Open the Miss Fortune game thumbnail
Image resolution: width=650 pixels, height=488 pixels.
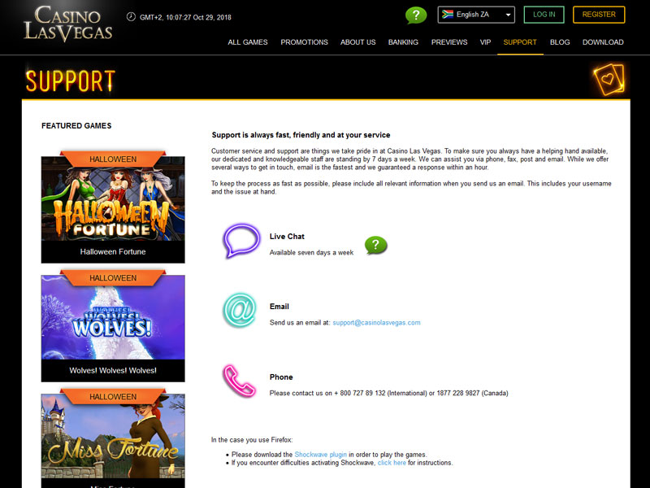pyautogui.click(x=113, y=436)
